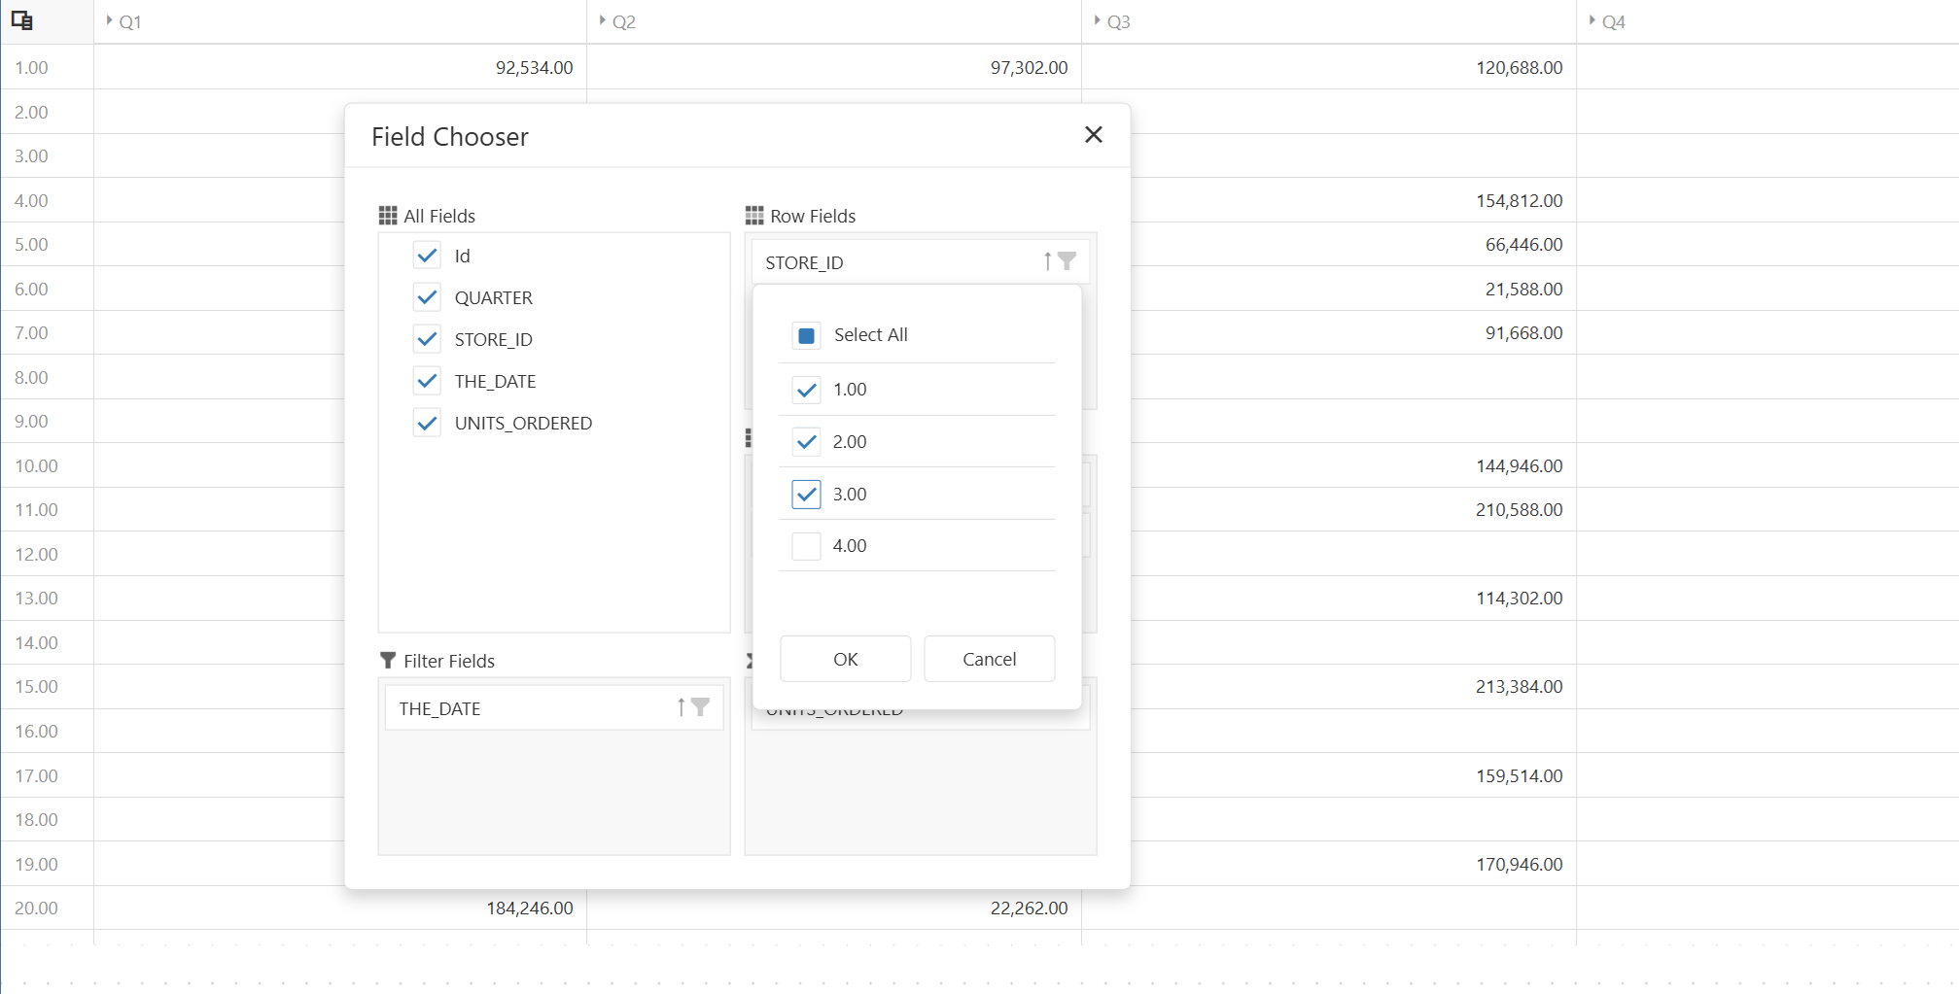Viewport: 1959px width, 994px height.
Task: Uncheck the Id field checkbox
Action: (x=427, y=256)
